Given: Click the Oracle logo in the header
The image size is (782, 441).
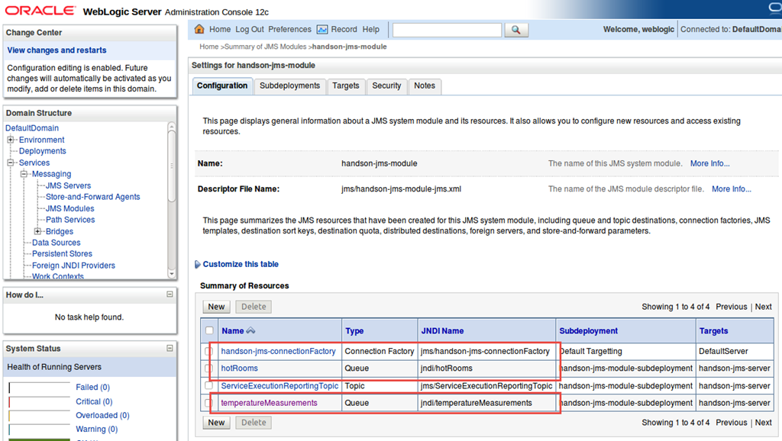Looking at the screenshot, I should click(x=39, y=11).
